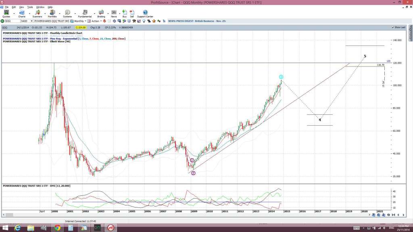
Task: Open Google Chrome from taskbar
Action: tap(57, 228)
